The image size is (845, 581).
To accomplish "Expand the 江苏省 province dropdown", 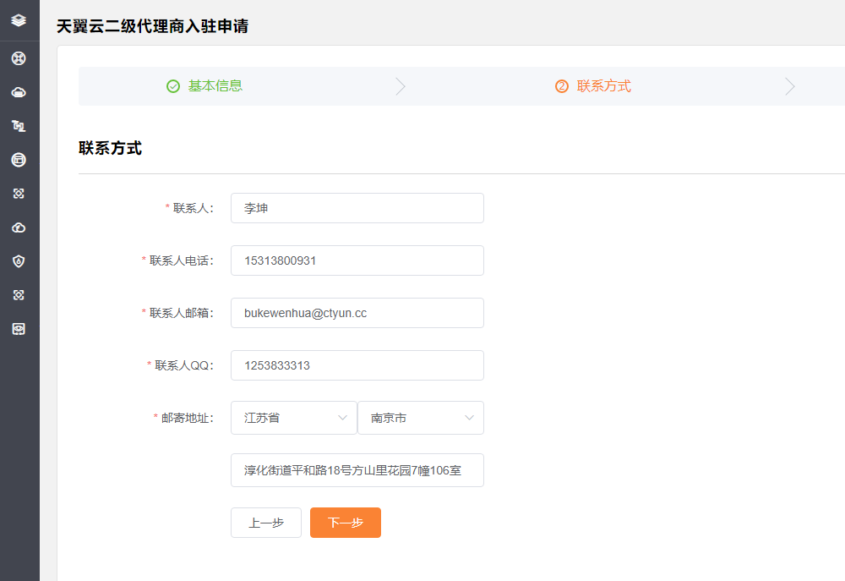I will pyautogui.click(x=293, y=418).
